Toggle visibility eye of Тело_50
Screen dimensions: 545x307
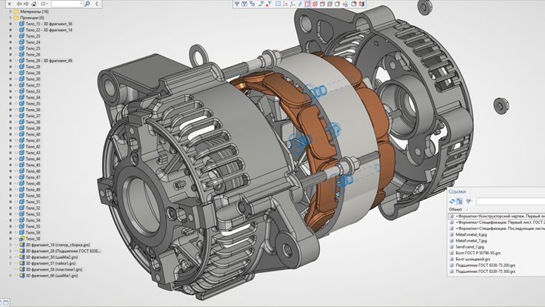click(x=16, y=196)
